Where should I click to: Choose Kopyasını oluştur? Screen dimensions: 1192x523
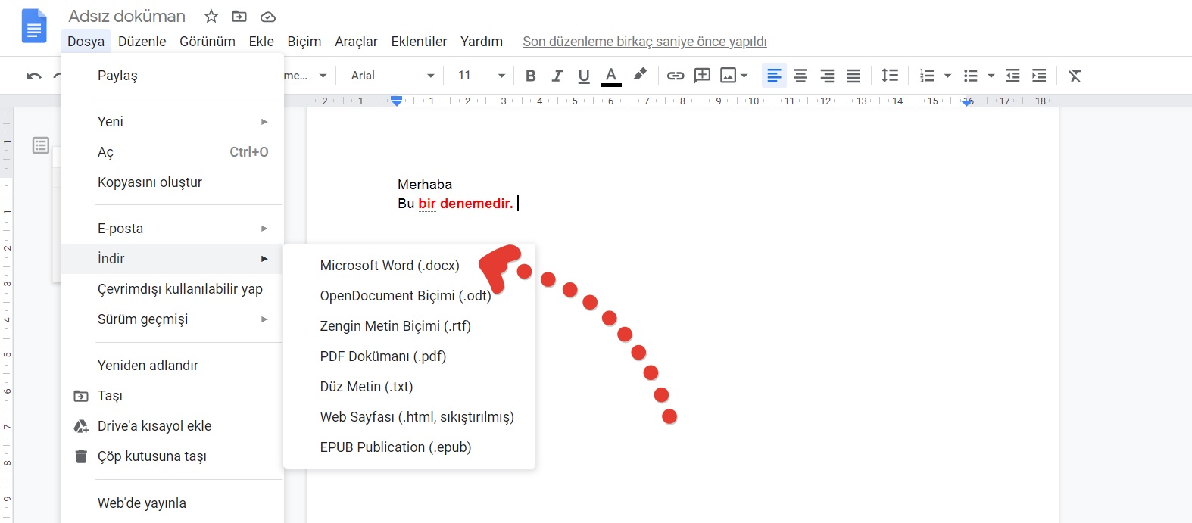pos(172,182)
